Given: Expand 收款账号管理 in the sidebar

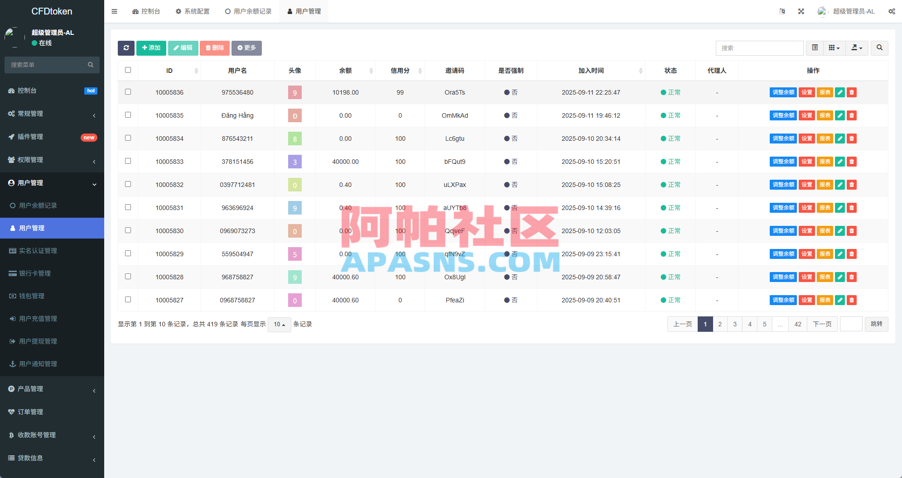Looking at the screenshot, I should pos(52,435).
